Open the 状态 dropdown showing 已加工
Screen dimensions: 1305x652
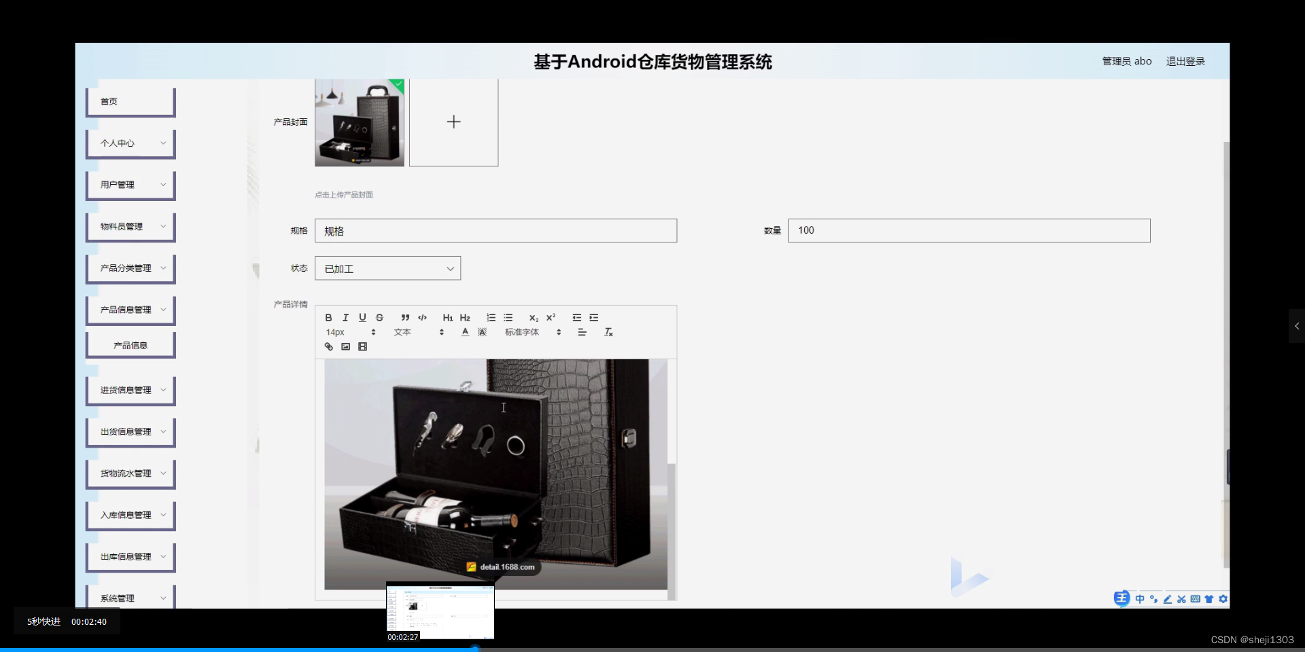tap(387, 268)
